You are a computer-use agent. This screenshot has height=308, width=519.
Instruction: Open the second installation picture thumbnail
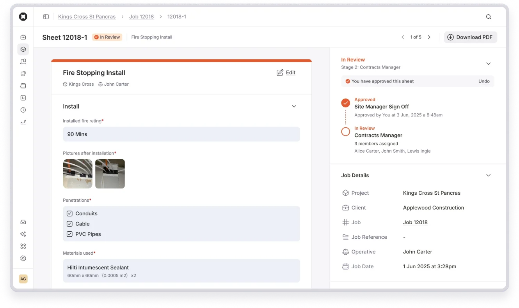(x=110, y=174)
